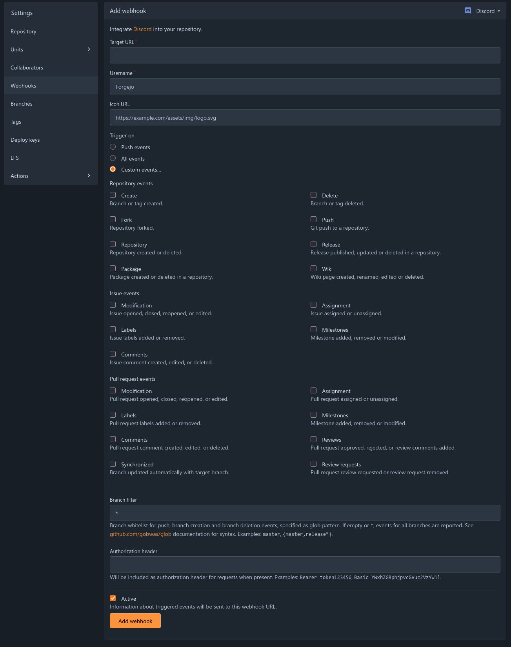Viewport: 511px width, 647px height.
Task: Select Custom events trigger option
Action: pyautogui.click(x=113, y=169)
